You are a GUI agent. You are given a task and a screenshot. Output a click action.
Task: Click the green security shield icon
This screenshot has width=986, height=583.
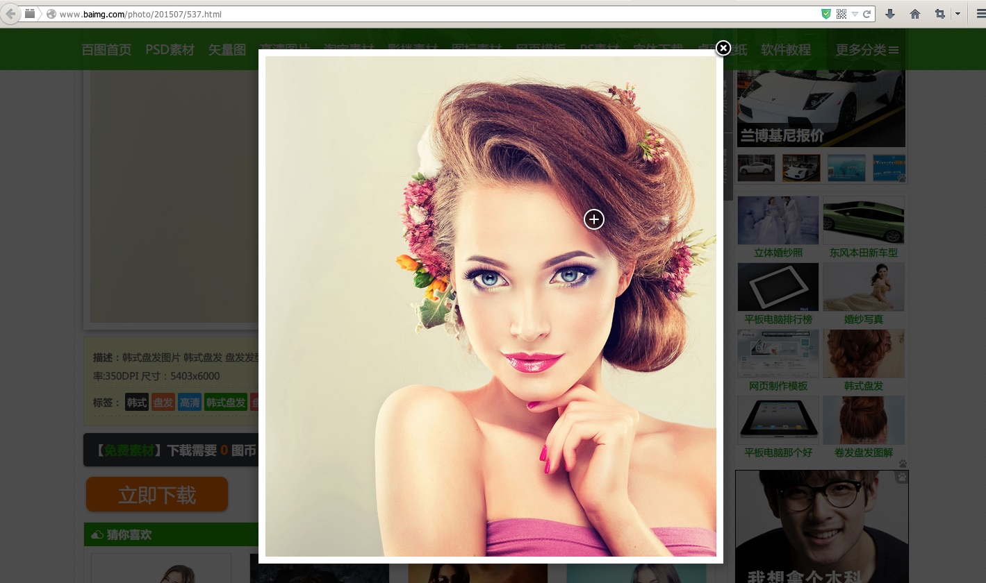[826, 14]
